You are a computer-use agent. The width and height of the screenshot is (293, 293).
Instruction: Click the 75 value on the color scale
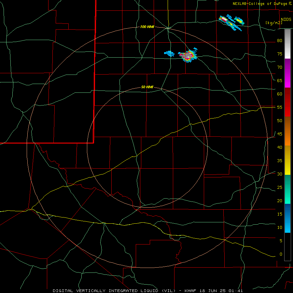coord(280,54)
